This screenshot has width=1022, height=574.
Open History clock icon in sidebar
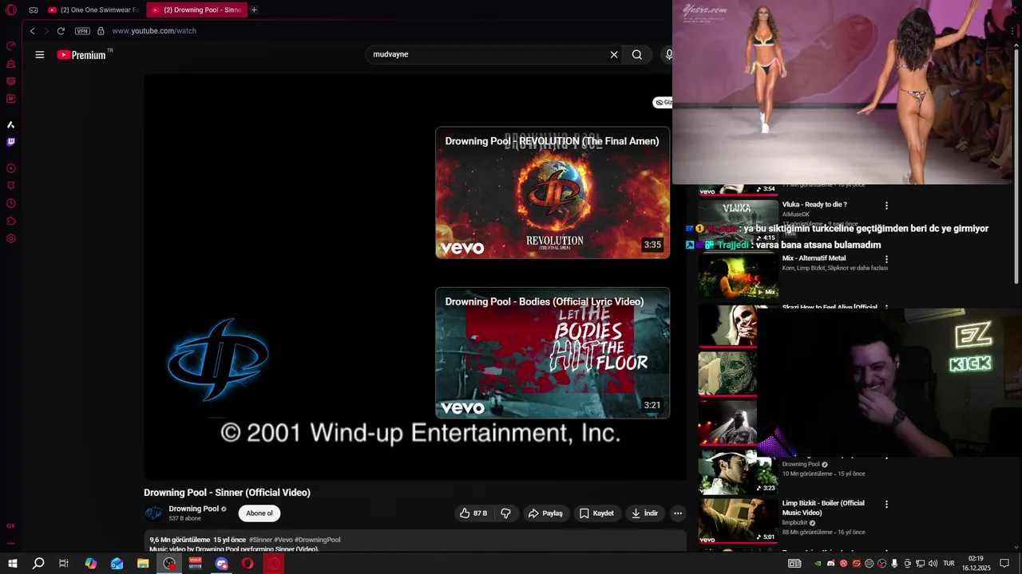pyautogui.click(x=10, y=203)
